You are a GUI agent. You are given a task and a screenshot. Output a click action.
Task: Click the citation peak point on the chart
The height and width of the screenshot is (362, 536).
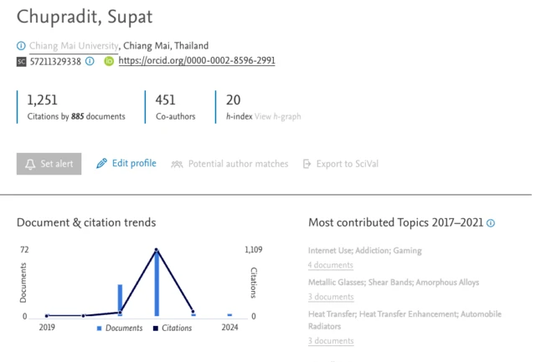(157, 250)
